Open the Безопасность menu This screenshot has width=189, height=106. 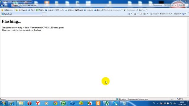(166, 14)
